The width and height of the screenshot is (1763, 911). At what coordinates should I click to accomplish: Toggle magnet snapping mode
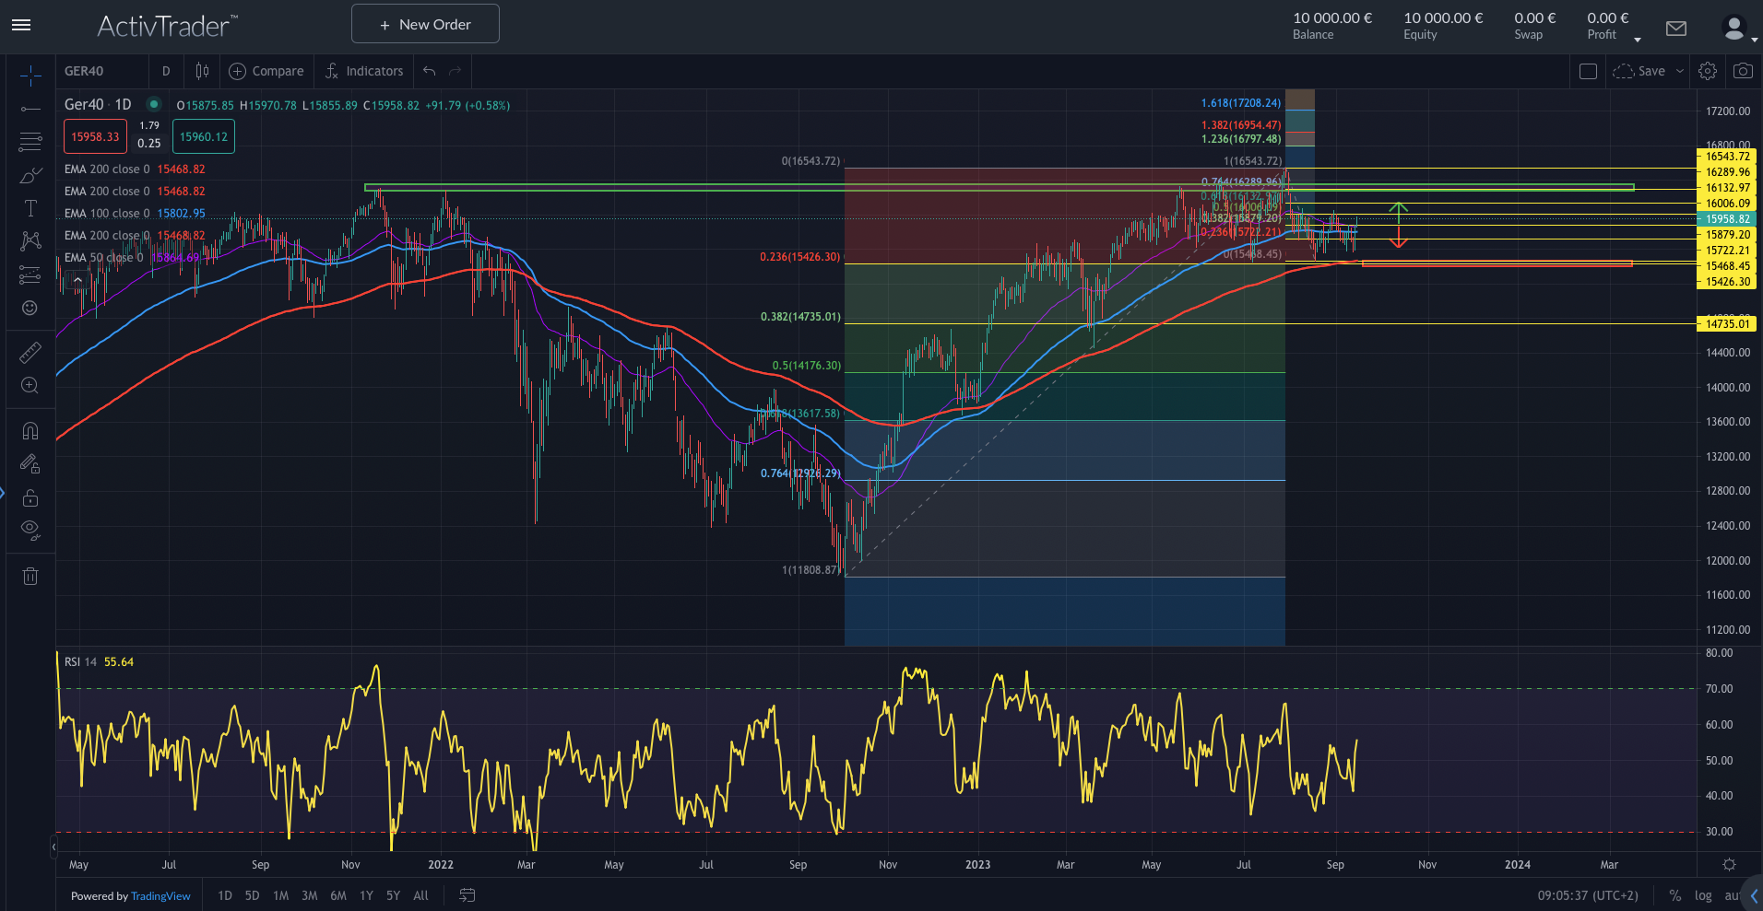[30, 430]
